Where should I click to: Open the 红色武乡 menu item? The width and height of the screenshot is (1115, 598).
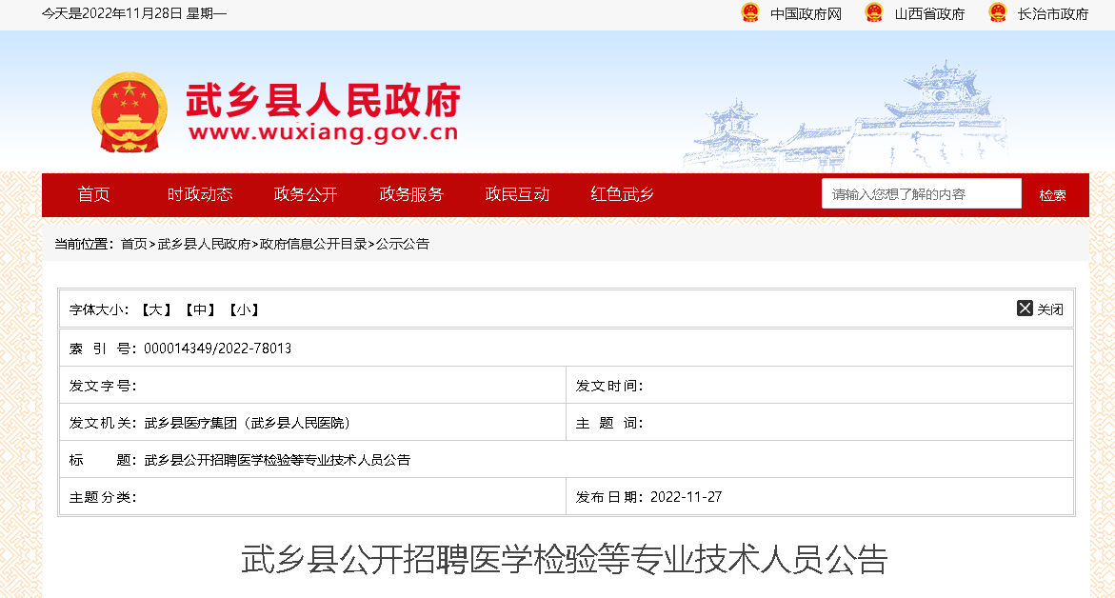tap(622, 194)
